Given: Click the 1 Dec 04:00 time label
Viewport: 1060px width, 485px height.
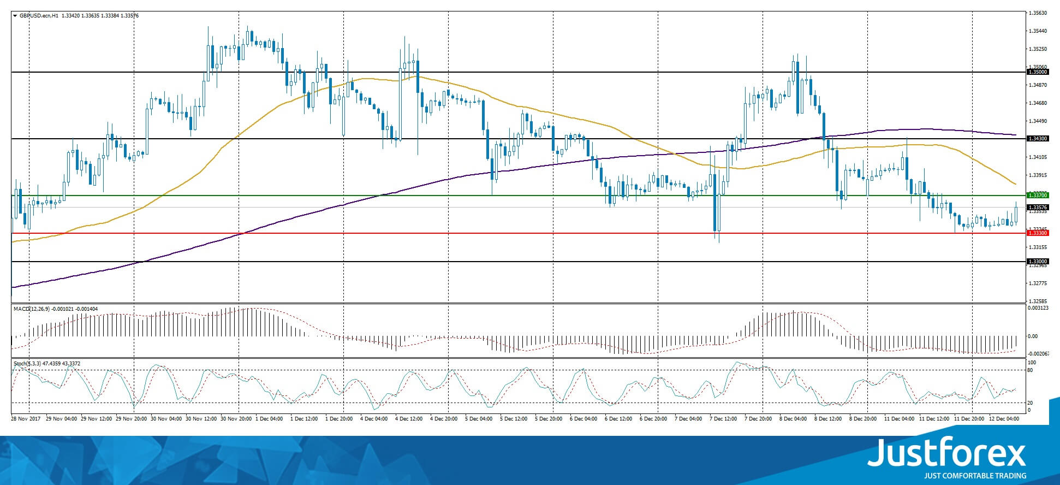Looking at the screenshot, I should [269, 419].
